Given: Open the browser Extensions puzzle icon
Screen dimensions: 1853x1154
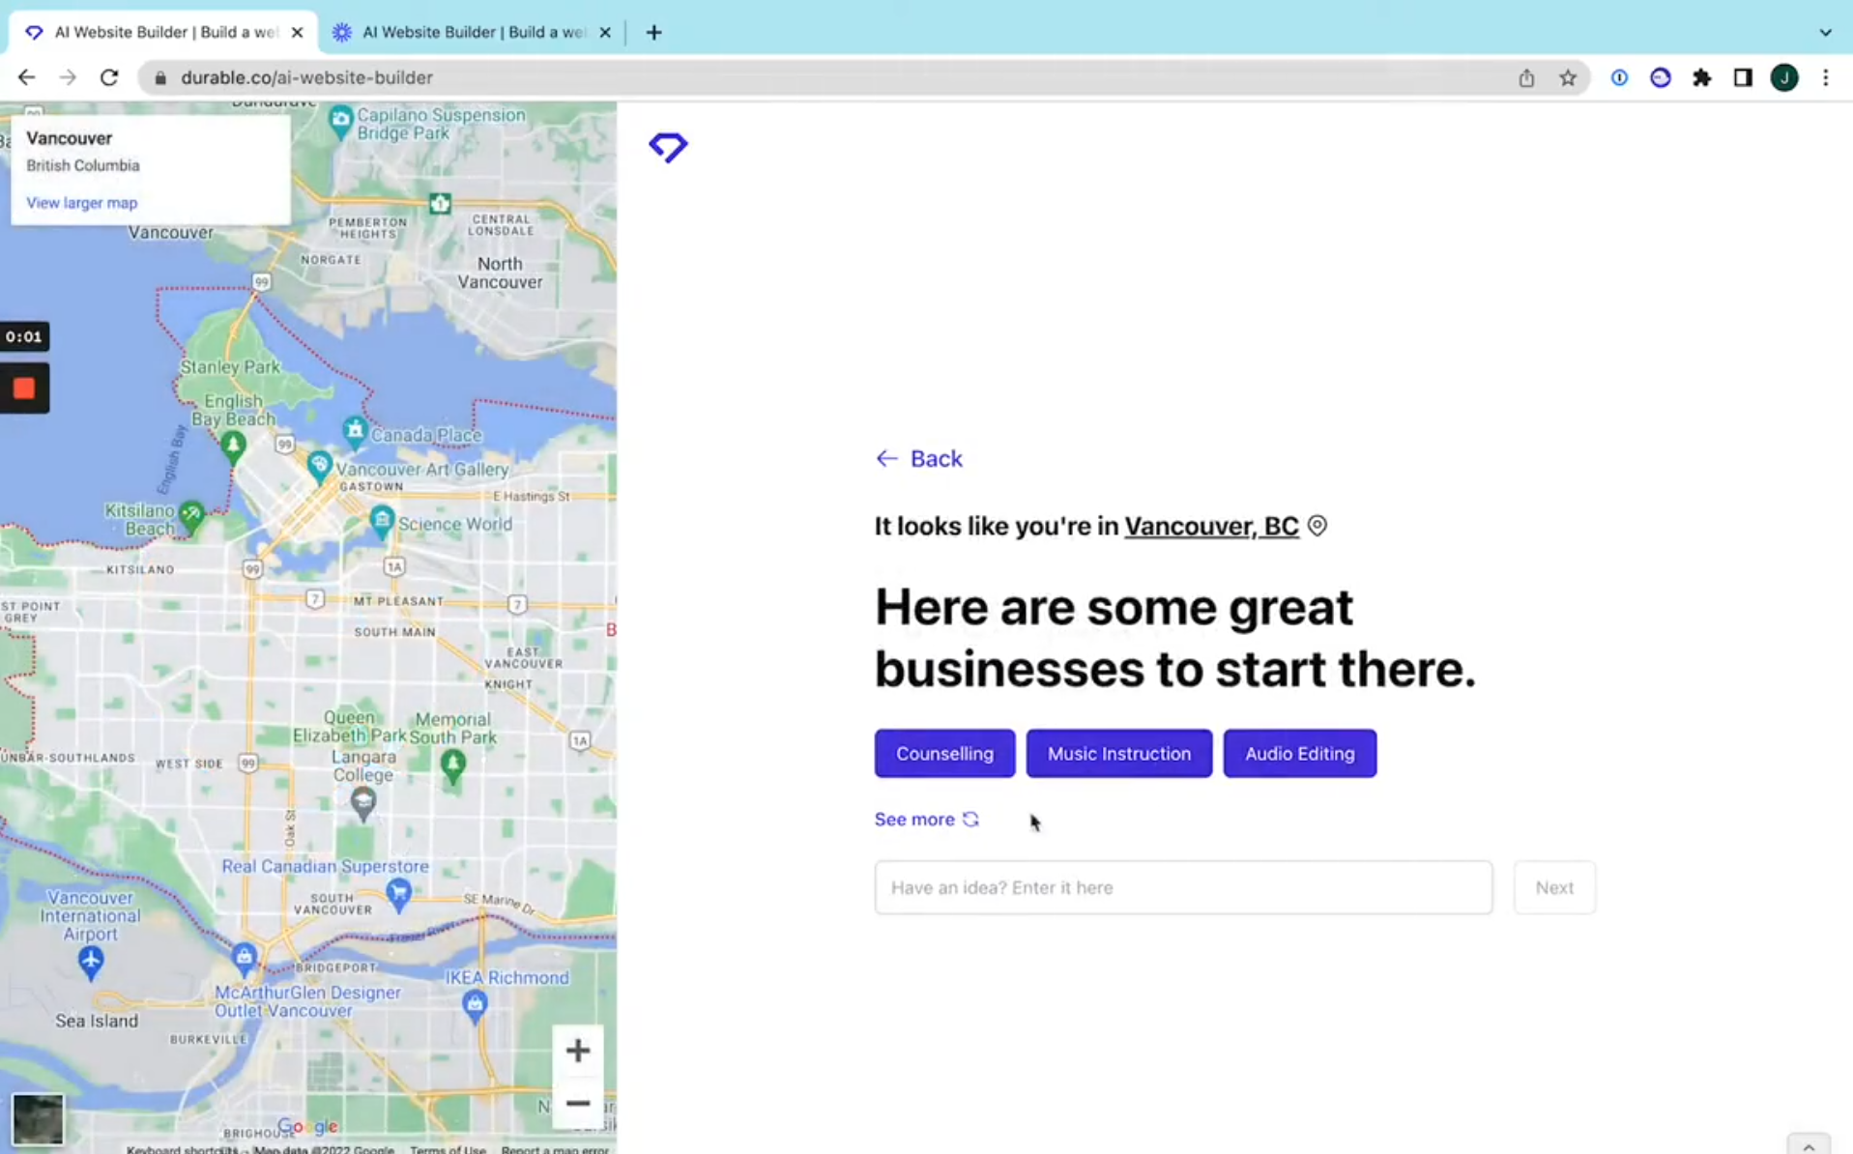Looking at the screenshot, I should (1701, 77).
